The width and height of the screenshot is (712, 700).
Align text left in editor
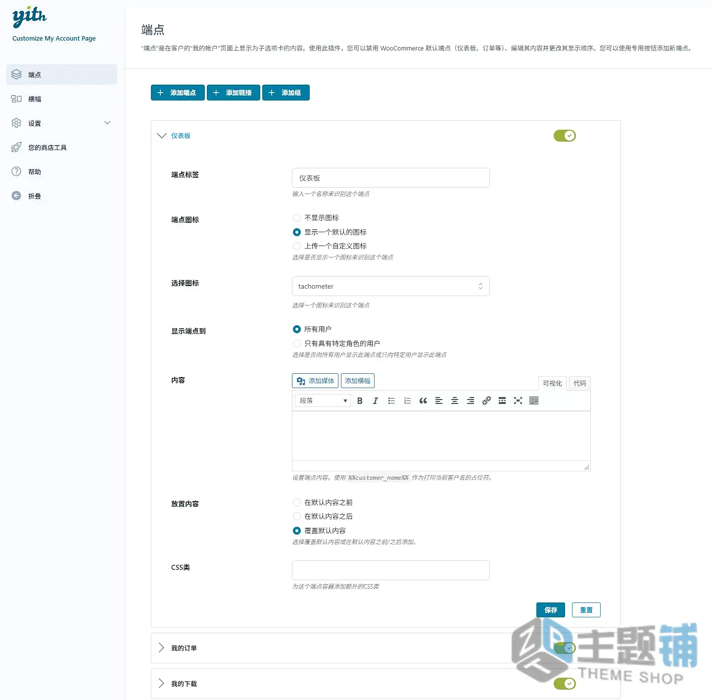coord(439,400)
